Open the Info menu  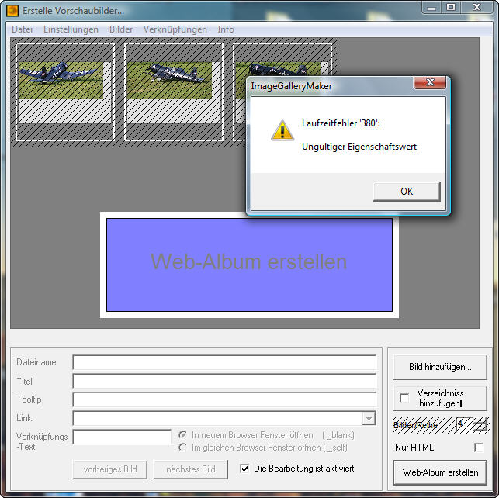pyautogui.click(x=226, y=29)
